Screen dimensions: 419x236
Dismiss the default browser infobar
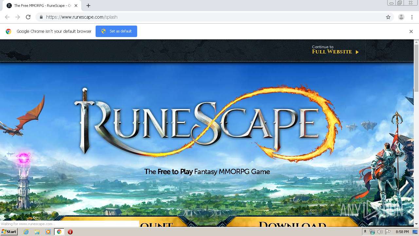[411, 31]
